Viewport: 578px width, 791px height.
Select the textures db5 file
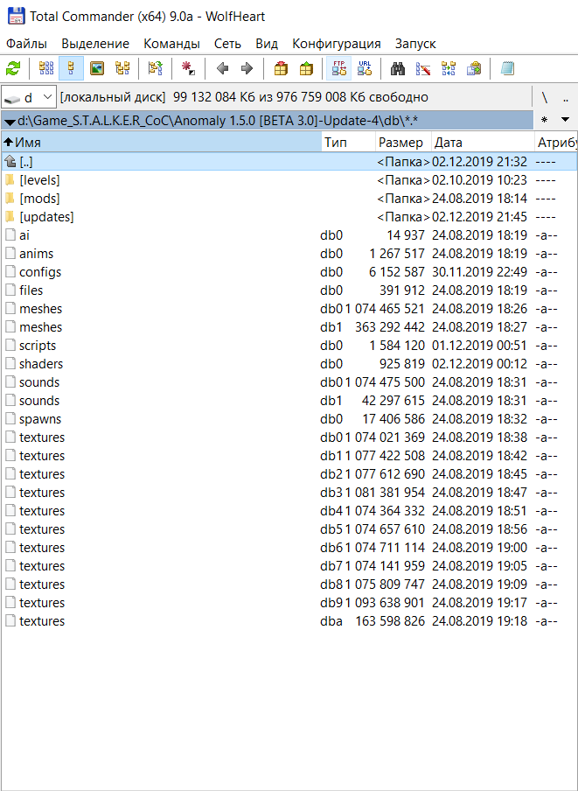pyautogui.click(x=289, y=529)
